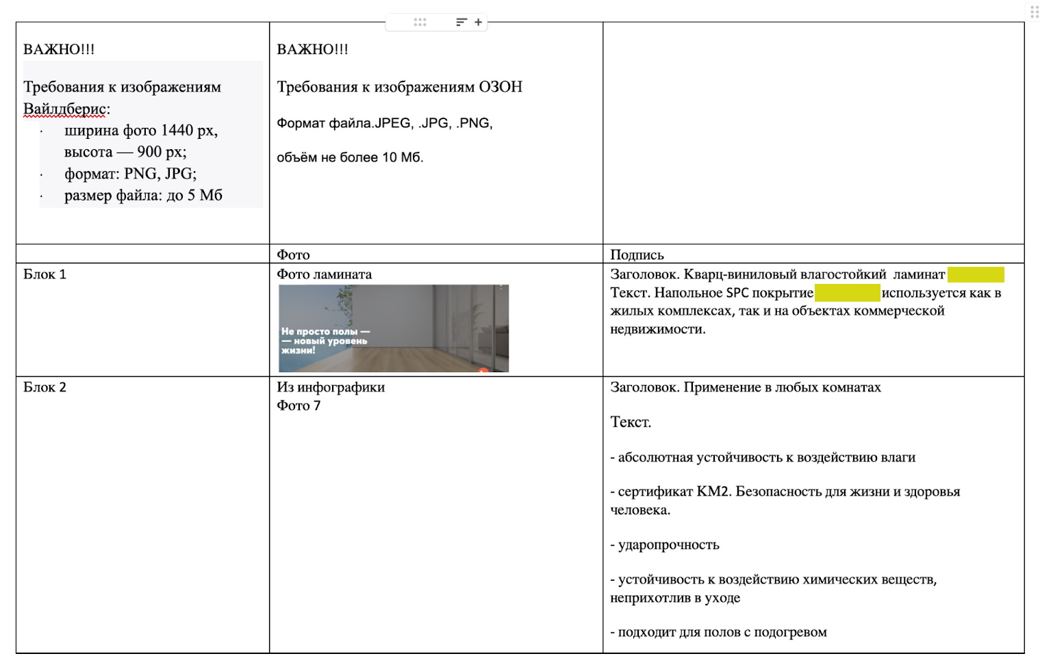
Task: Click orange round button on laminate photo
Action: click(483, 370)
